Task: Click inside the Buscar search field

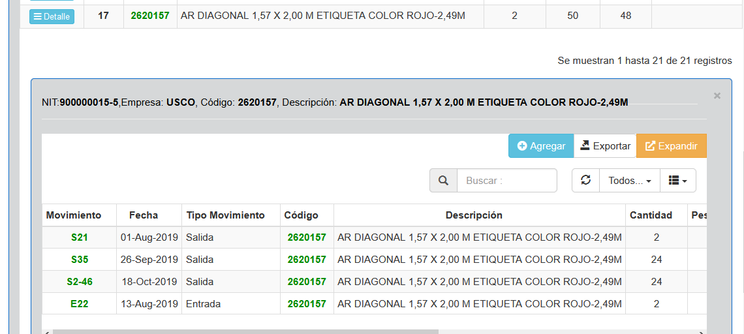Action: [506, 181]
